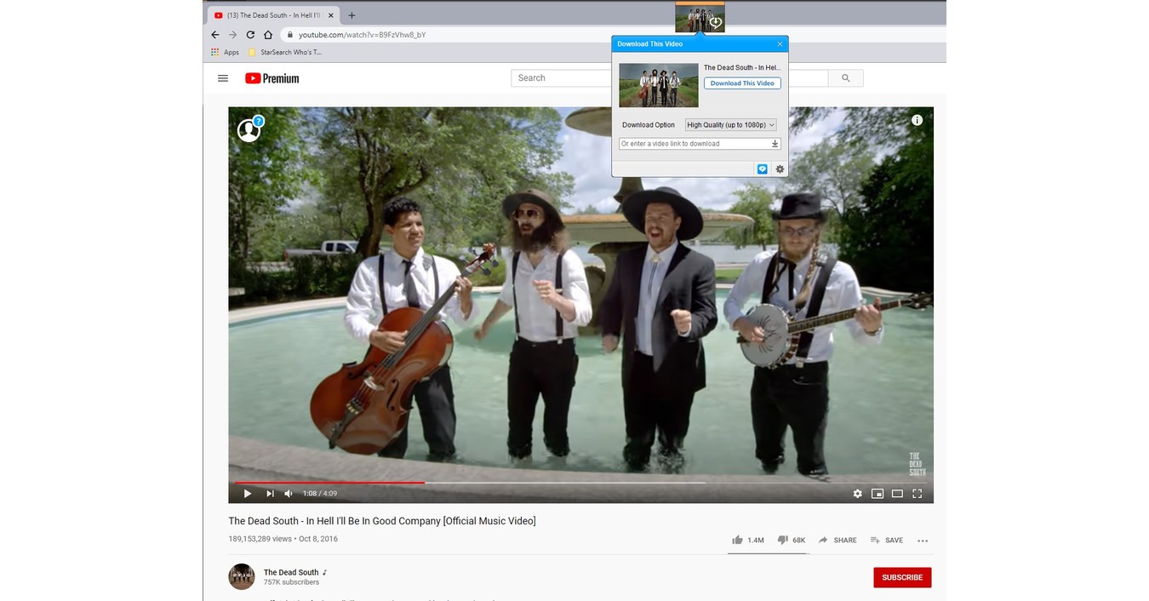
Task: Skip to the next video
Action: pyautogui.click(x=270, y=493)
